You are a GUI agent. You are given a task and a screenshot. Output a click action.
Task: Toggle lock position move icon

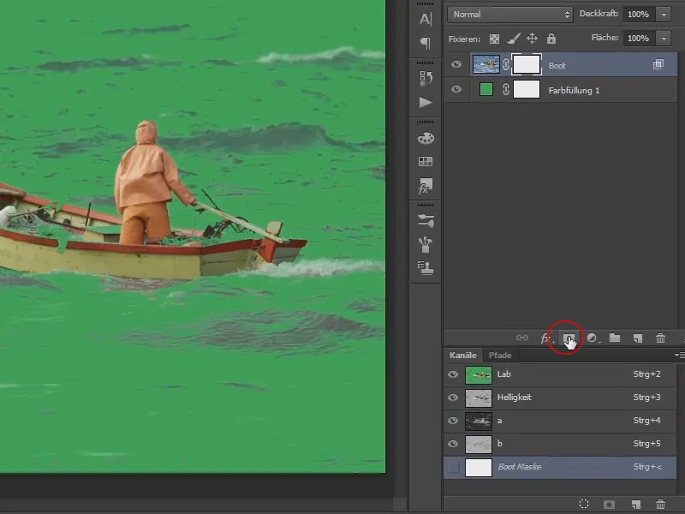pos(532,39)
